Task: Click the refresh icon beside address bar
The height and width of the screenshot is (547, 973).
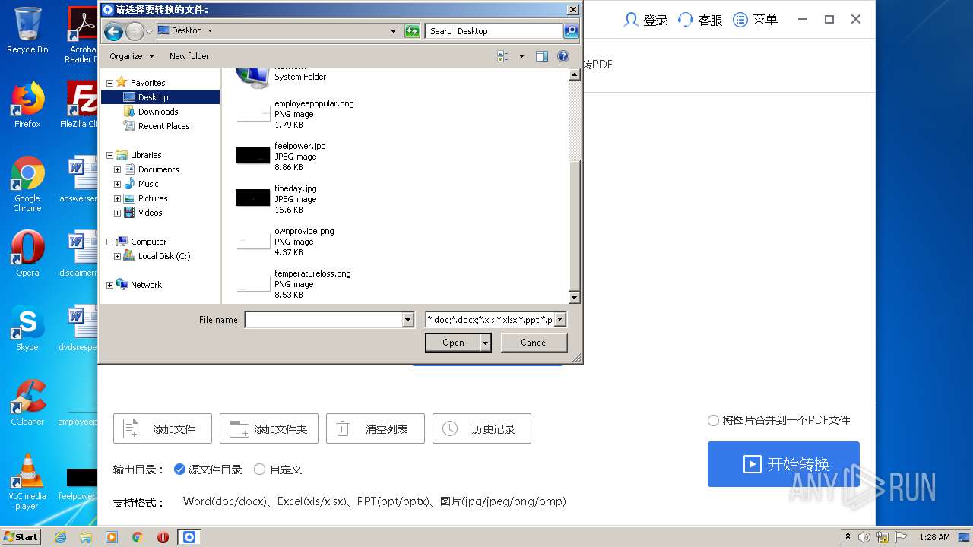Action: 412,31
